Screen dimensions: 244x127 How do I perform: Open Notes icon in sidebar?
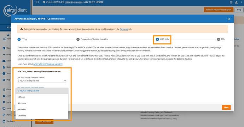tap(4, 67)
